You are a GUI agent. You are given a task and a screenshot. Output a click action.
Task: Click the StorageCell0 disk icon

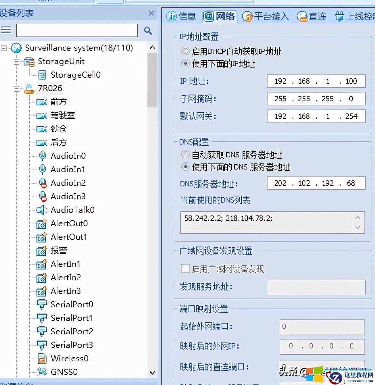(42, 75)
